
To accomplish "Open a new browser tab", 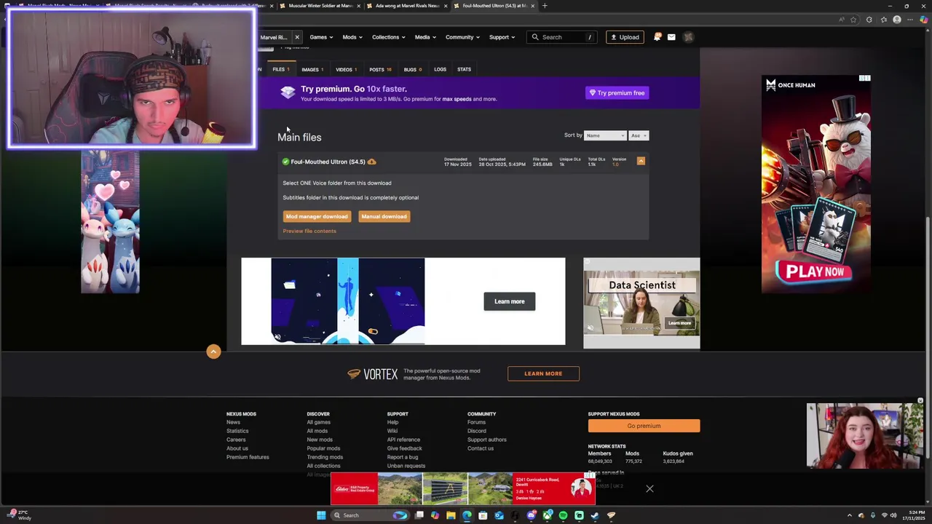I will [x=545, y=6].
